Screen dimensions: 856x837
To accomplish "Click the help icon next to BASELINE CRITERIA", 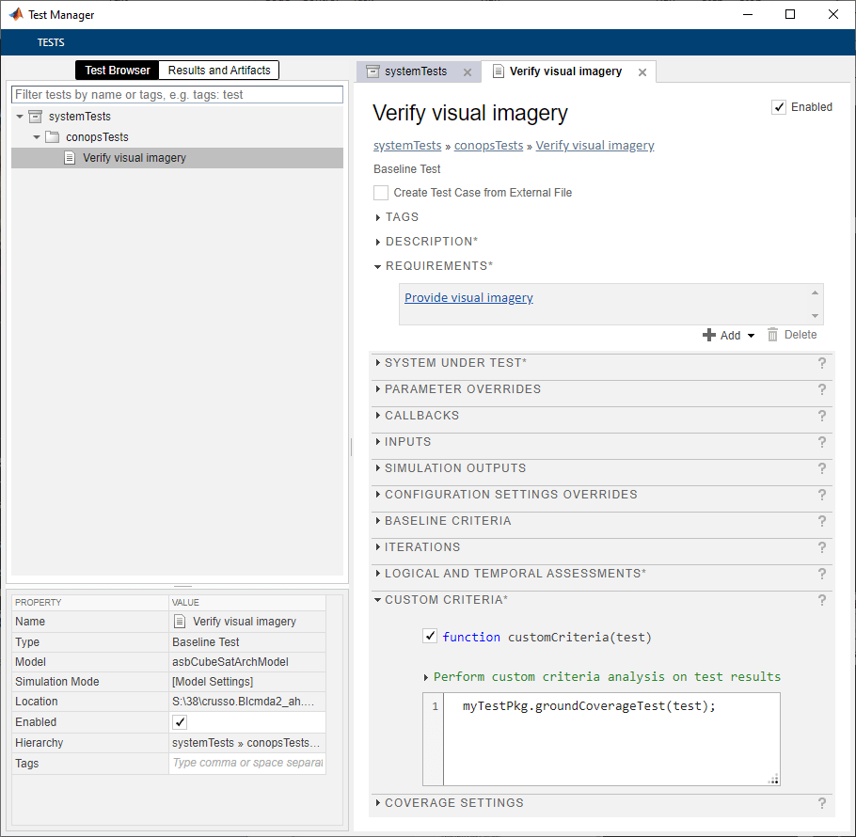I will (x=821, y=521).
